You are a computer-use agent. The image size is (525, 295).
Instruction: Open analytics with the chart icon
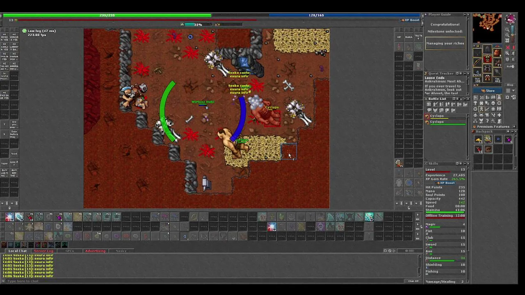487,109
